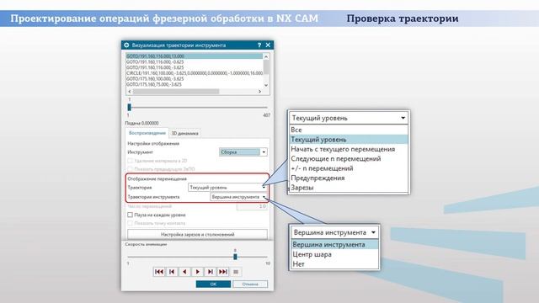Image resolution: width=539 pixels, height=303 pixels.
Task: Click arrow of enlarged 'Текущий уровень' combo box
Action: click(403, 118)
